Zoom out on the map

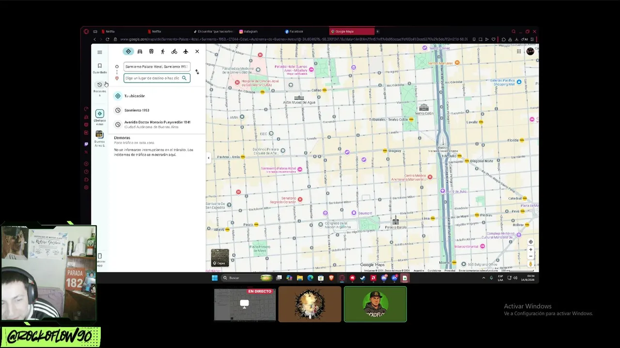[x=530, y=257]
